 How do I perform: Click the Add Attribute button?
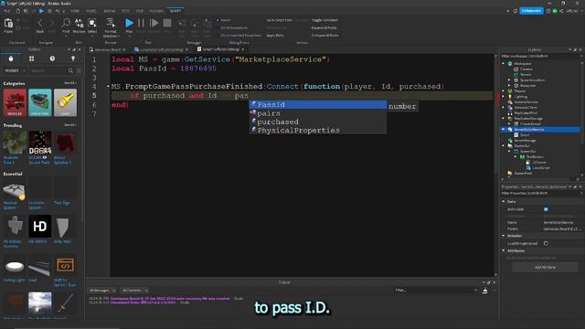pyautogui.click(x=545, y=268)
